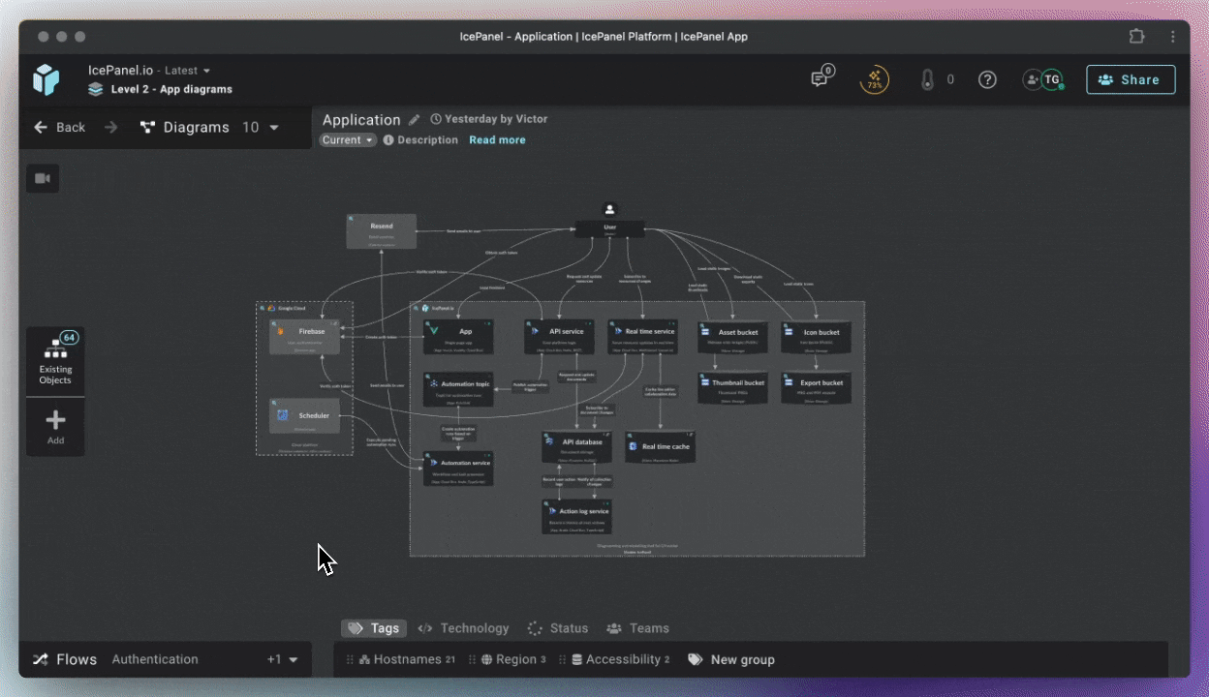Click the pencil icon to rename Application

click(x=415, y=120)
